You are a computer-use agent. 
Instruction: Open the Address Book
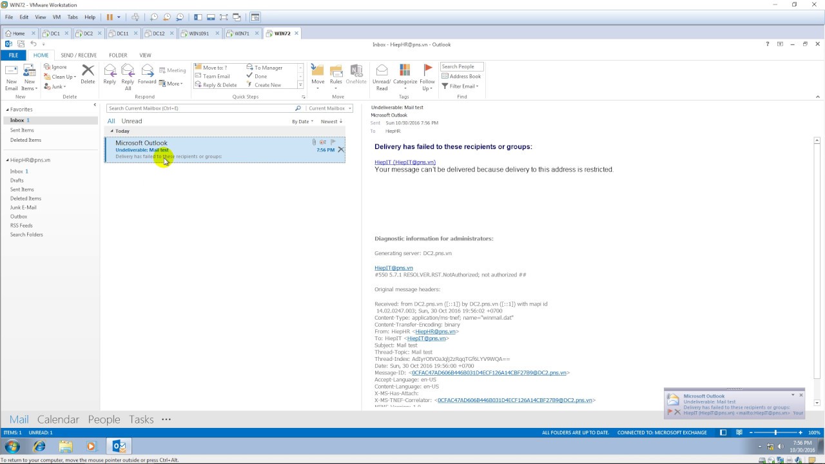click(461, 76)
